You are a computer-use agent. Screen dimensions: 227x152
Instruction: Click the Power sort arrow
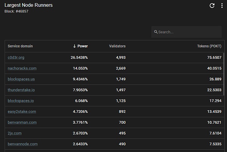75,46
